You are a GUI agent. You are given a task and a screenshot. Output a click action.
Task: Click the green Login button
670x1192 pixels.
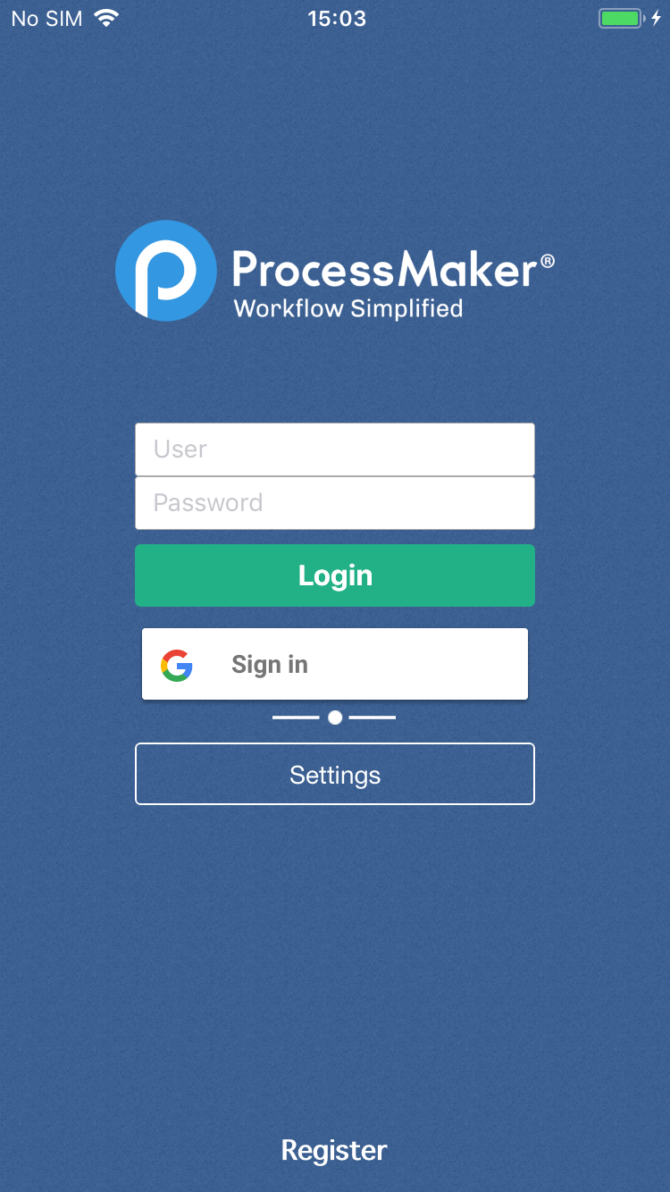coord(335,575)
